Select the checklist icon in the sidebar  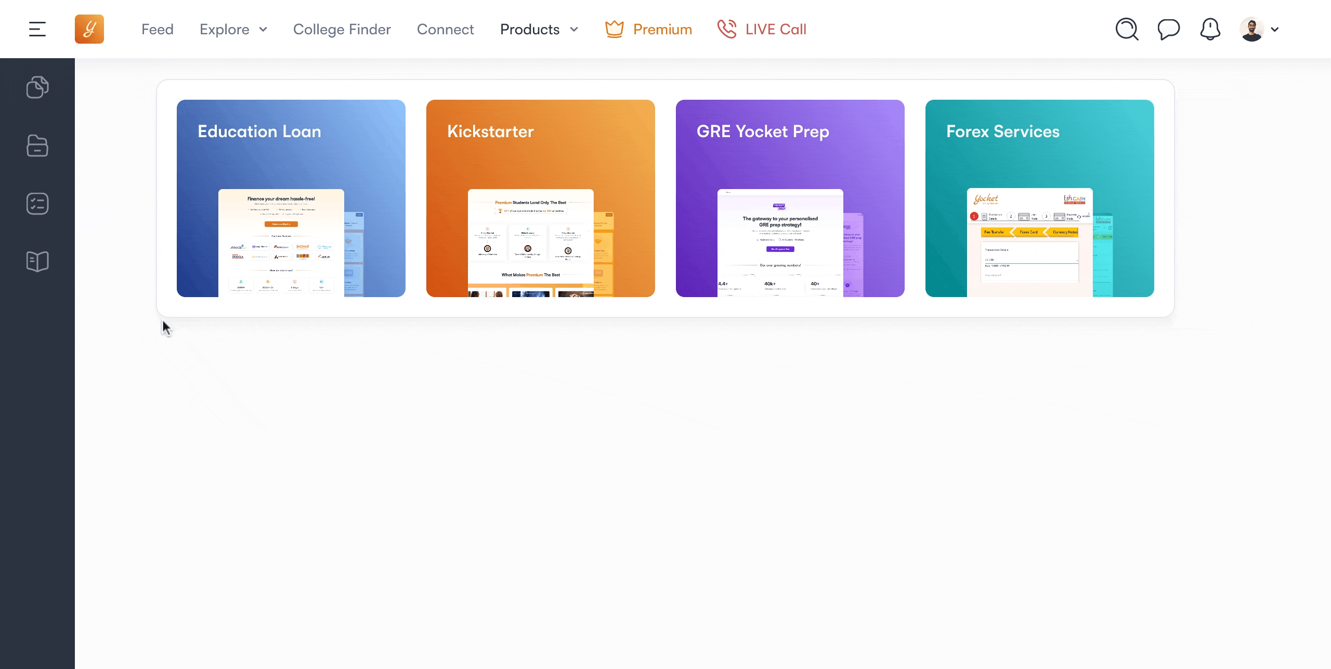[x=37, y=203]
